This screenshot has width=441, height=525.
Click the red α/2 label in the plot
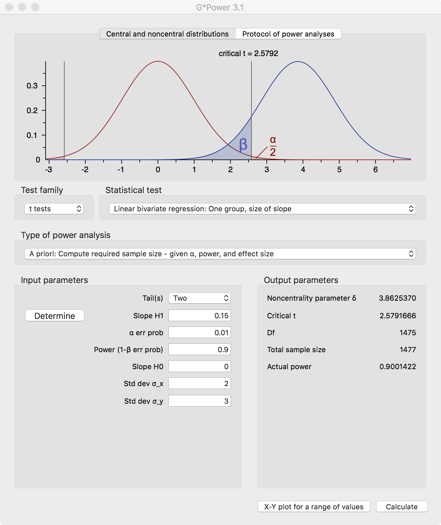[x=273, y=146]
